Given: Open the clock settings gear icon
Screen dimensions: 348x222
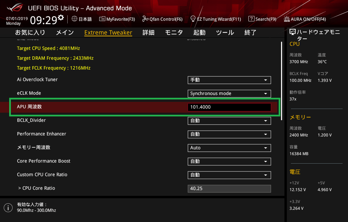Looking at the screenshot, I should click(x=61, y=17).
